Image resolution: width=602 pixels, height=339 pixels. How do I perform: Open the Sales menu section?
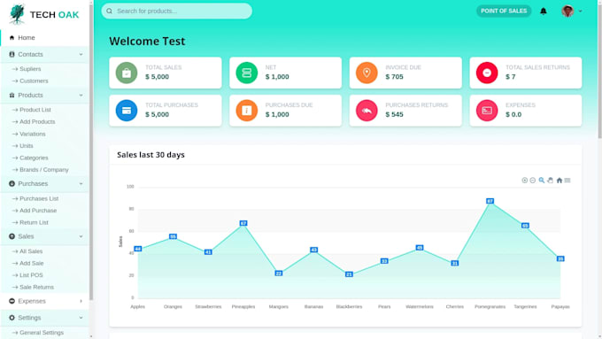pyautogui.click(x=44, y=236)
